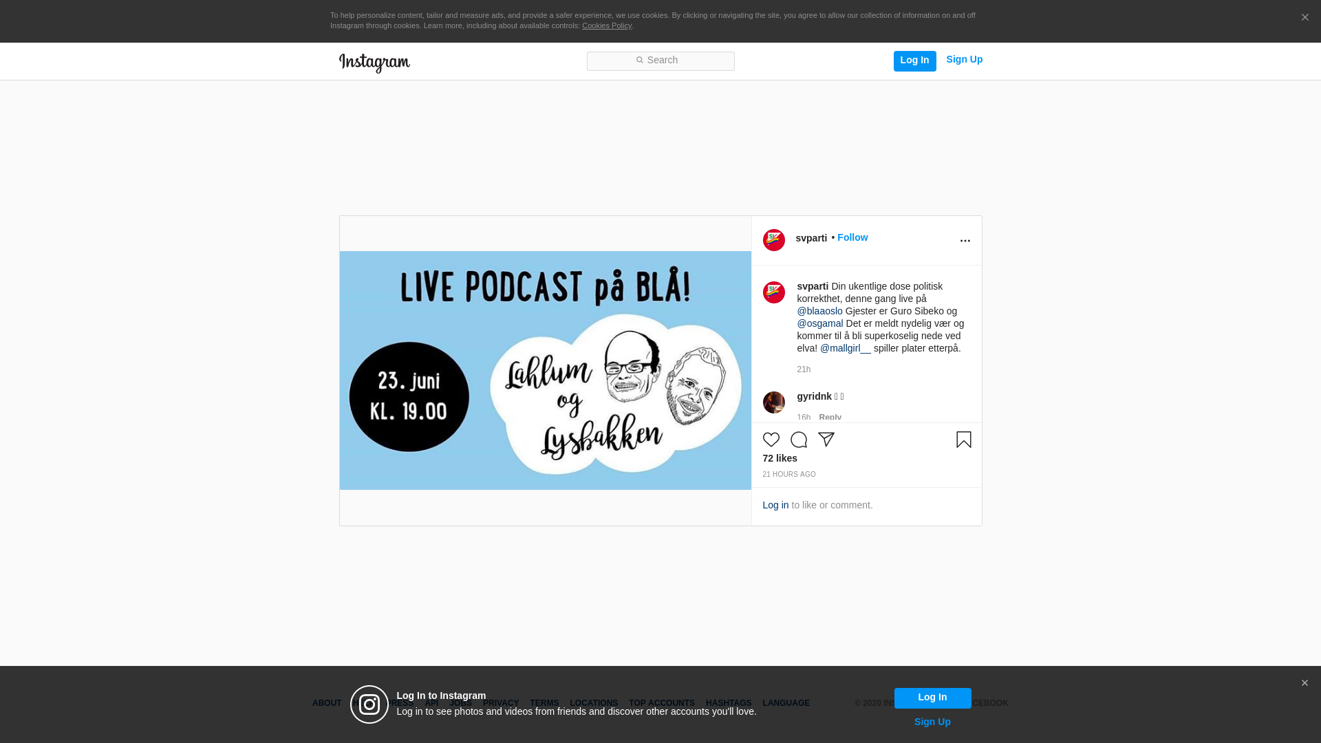The image size is (1321, 743).
Task: Click the 16h timestamp on gyridnk's comment
Action: click(x=804, y=418)
